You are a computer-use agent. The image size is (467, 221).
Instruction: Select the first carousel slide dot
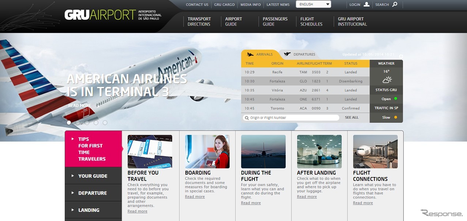coord(69,123)
